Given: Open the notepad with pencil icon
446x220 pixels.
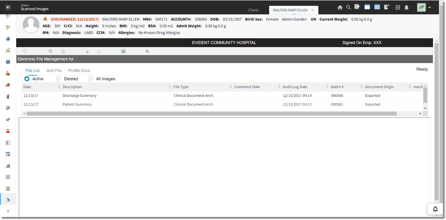Looking at the screenshot, I should (387, 7).
